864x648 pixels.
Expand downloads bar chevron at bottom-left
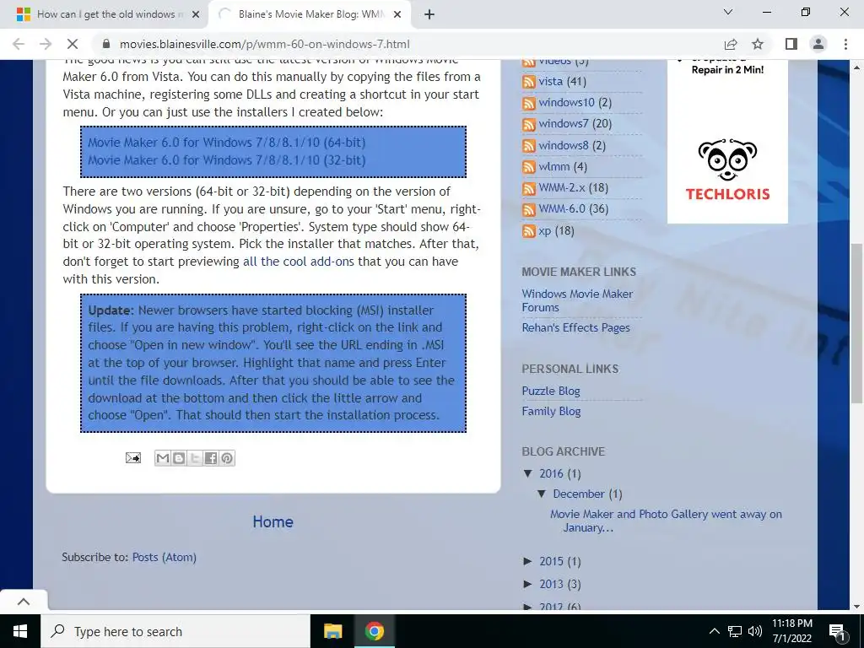(x=24, y=601)
